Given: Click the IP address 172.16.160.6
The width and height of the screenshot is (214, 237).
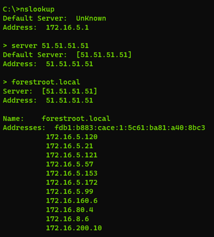Looking at the screenshot, I should click(x=72, y=201).
